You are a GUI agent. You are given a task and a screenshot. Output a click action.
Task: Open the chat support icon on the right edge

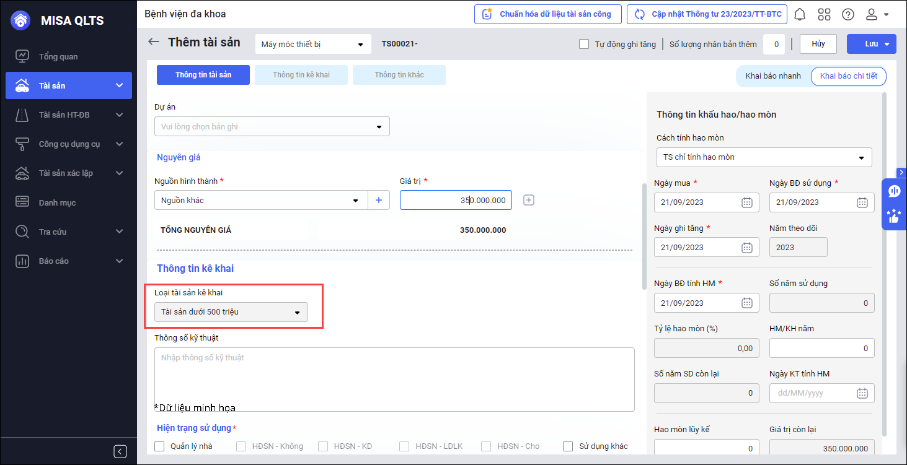[894, 191]
